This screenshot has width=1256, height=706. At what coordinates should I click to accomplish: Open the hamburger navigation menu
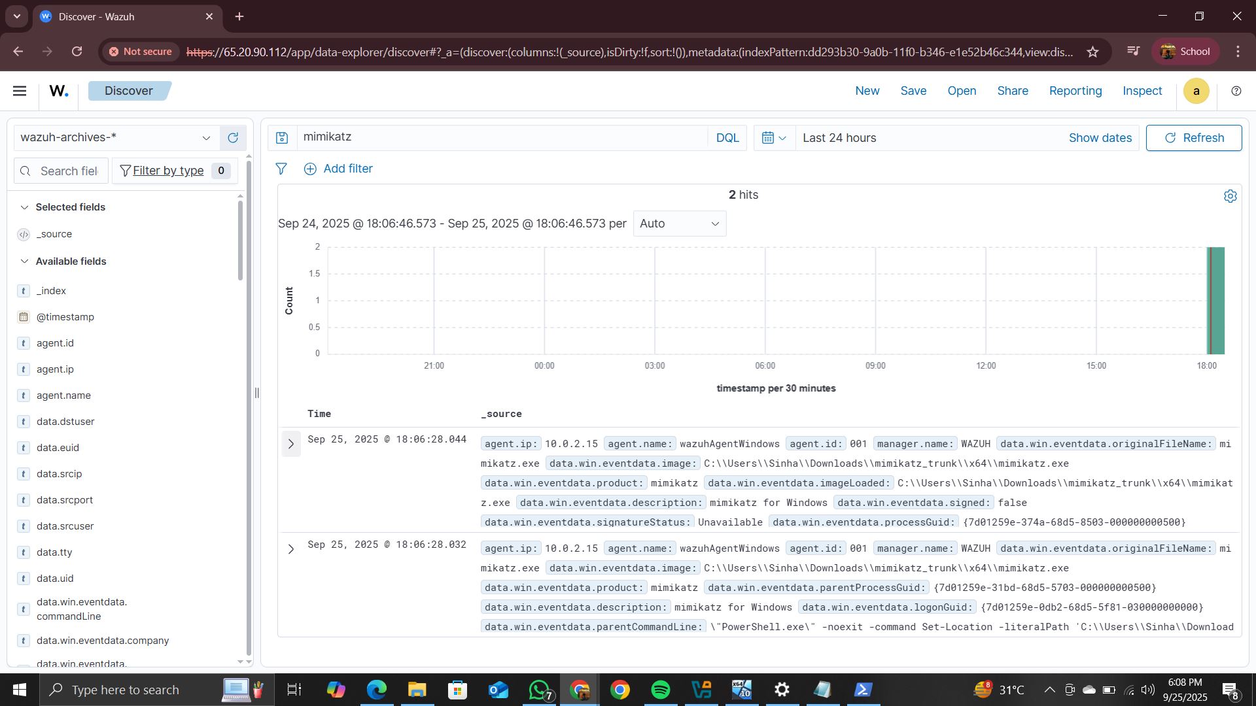point(20,90)
